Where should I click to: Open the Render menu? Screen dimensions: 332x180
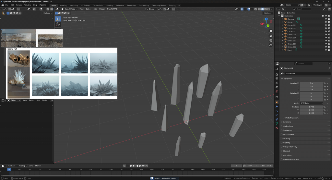pos(19,5)
